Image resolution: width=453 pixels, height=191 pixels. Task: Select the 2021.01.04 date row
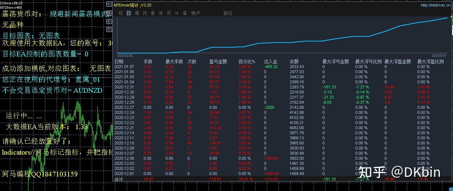tap(124, 82)
